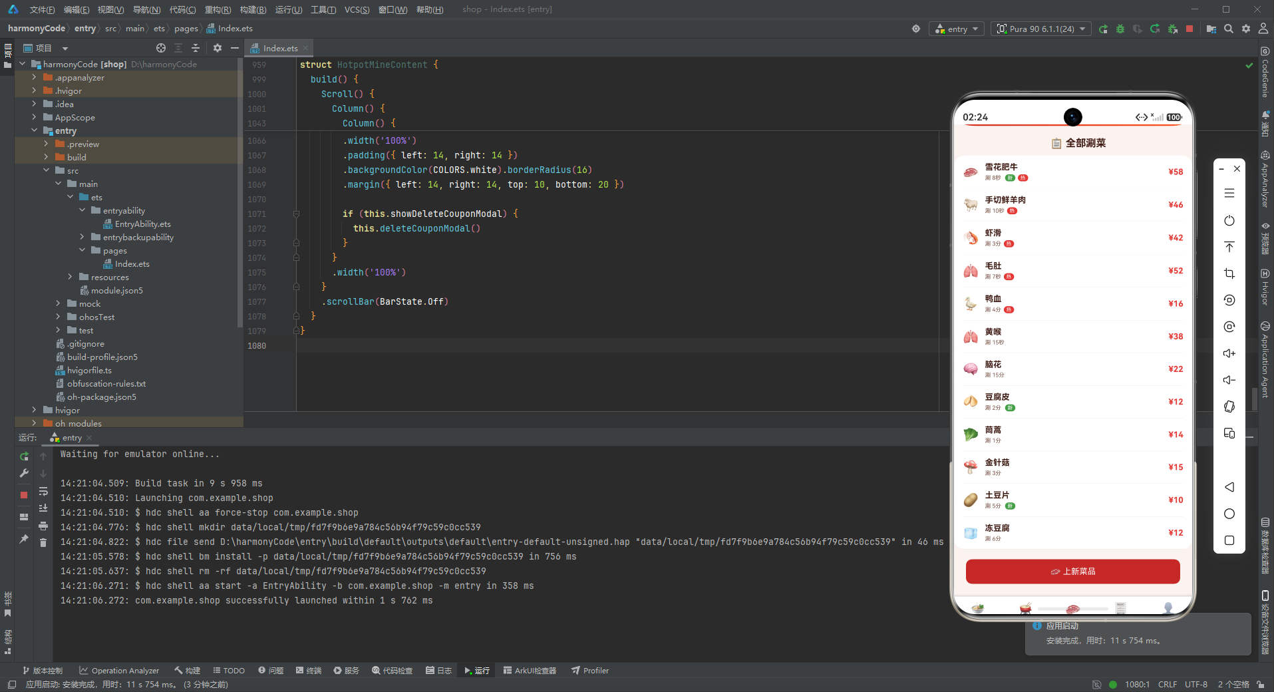Select opened file in project tree icon
This screenshot has width=1274, height=692.
click(x=161, y=48)
